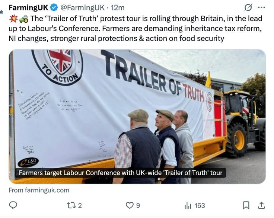
Task: Click the tweet body text
Action: (136, 29)
